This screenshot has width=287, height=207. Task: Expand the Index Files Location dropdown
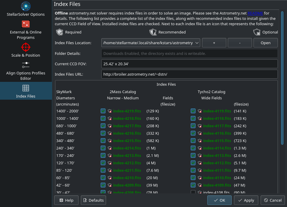(x=151, y=43)
